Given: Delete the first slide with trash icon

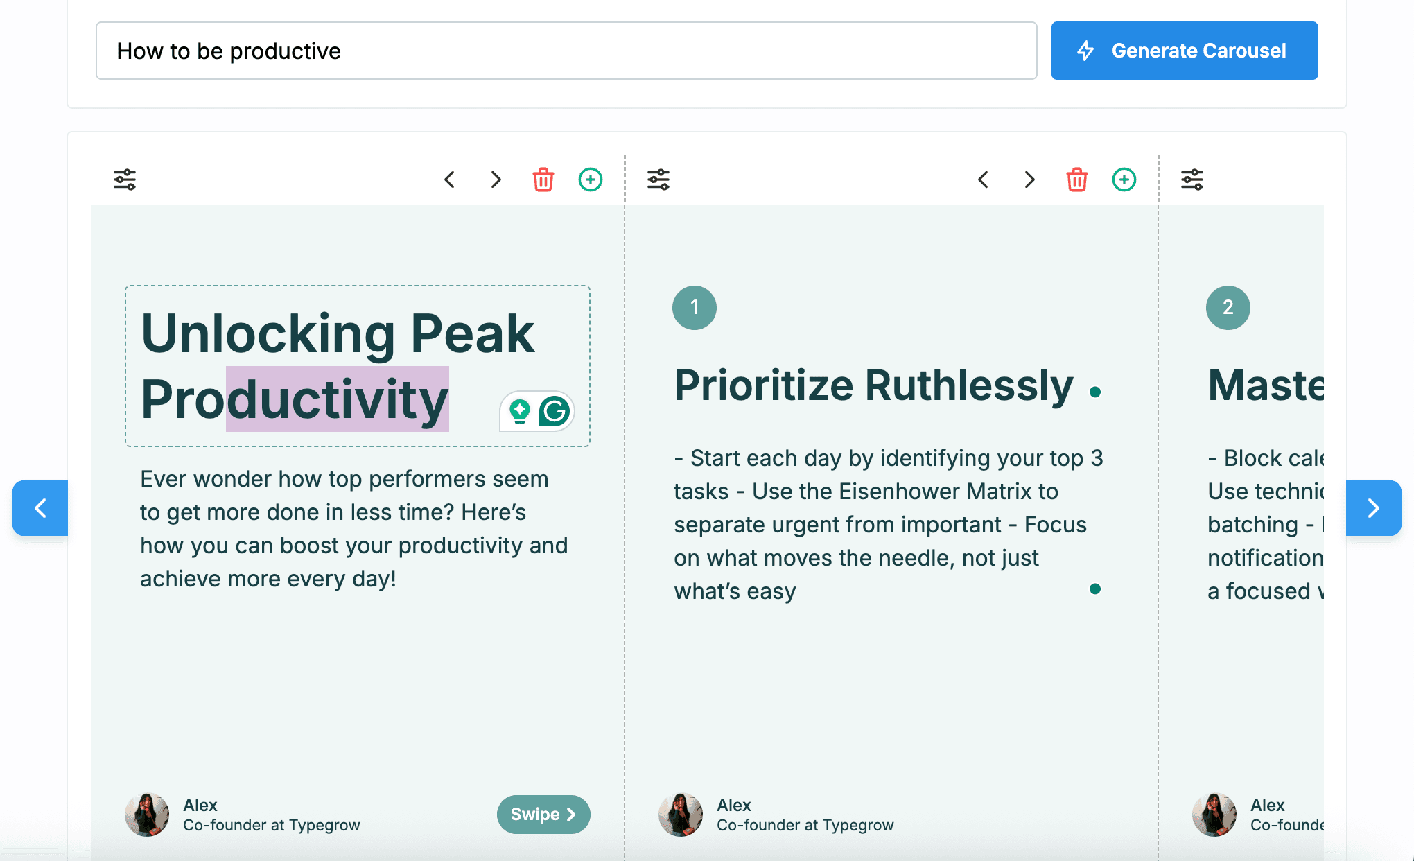Looking at the screenshot, I should pyautogui.click(x=543, y=180).
